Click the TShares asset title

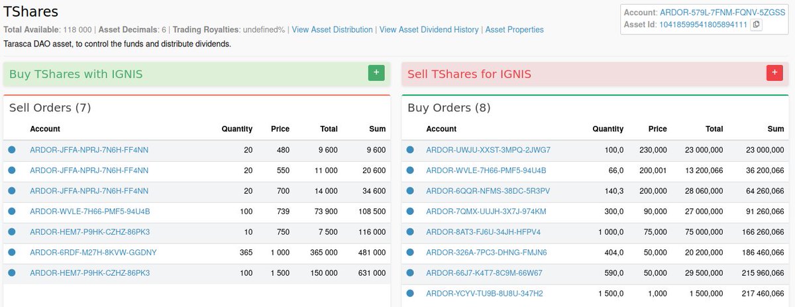(30, 11)
